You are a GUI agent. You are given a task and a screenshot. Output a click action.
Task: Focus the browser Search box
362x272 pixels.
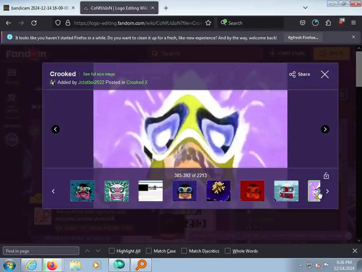pos(251,23)
